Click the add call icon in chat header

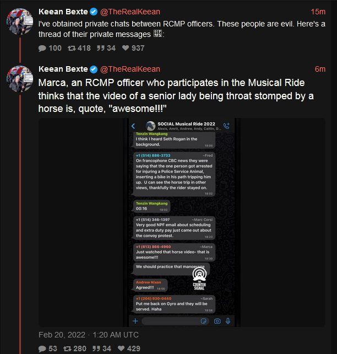pos(226,126)
